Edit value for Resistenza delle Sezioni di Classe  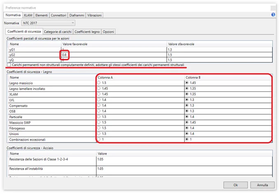tap(184, 161)
